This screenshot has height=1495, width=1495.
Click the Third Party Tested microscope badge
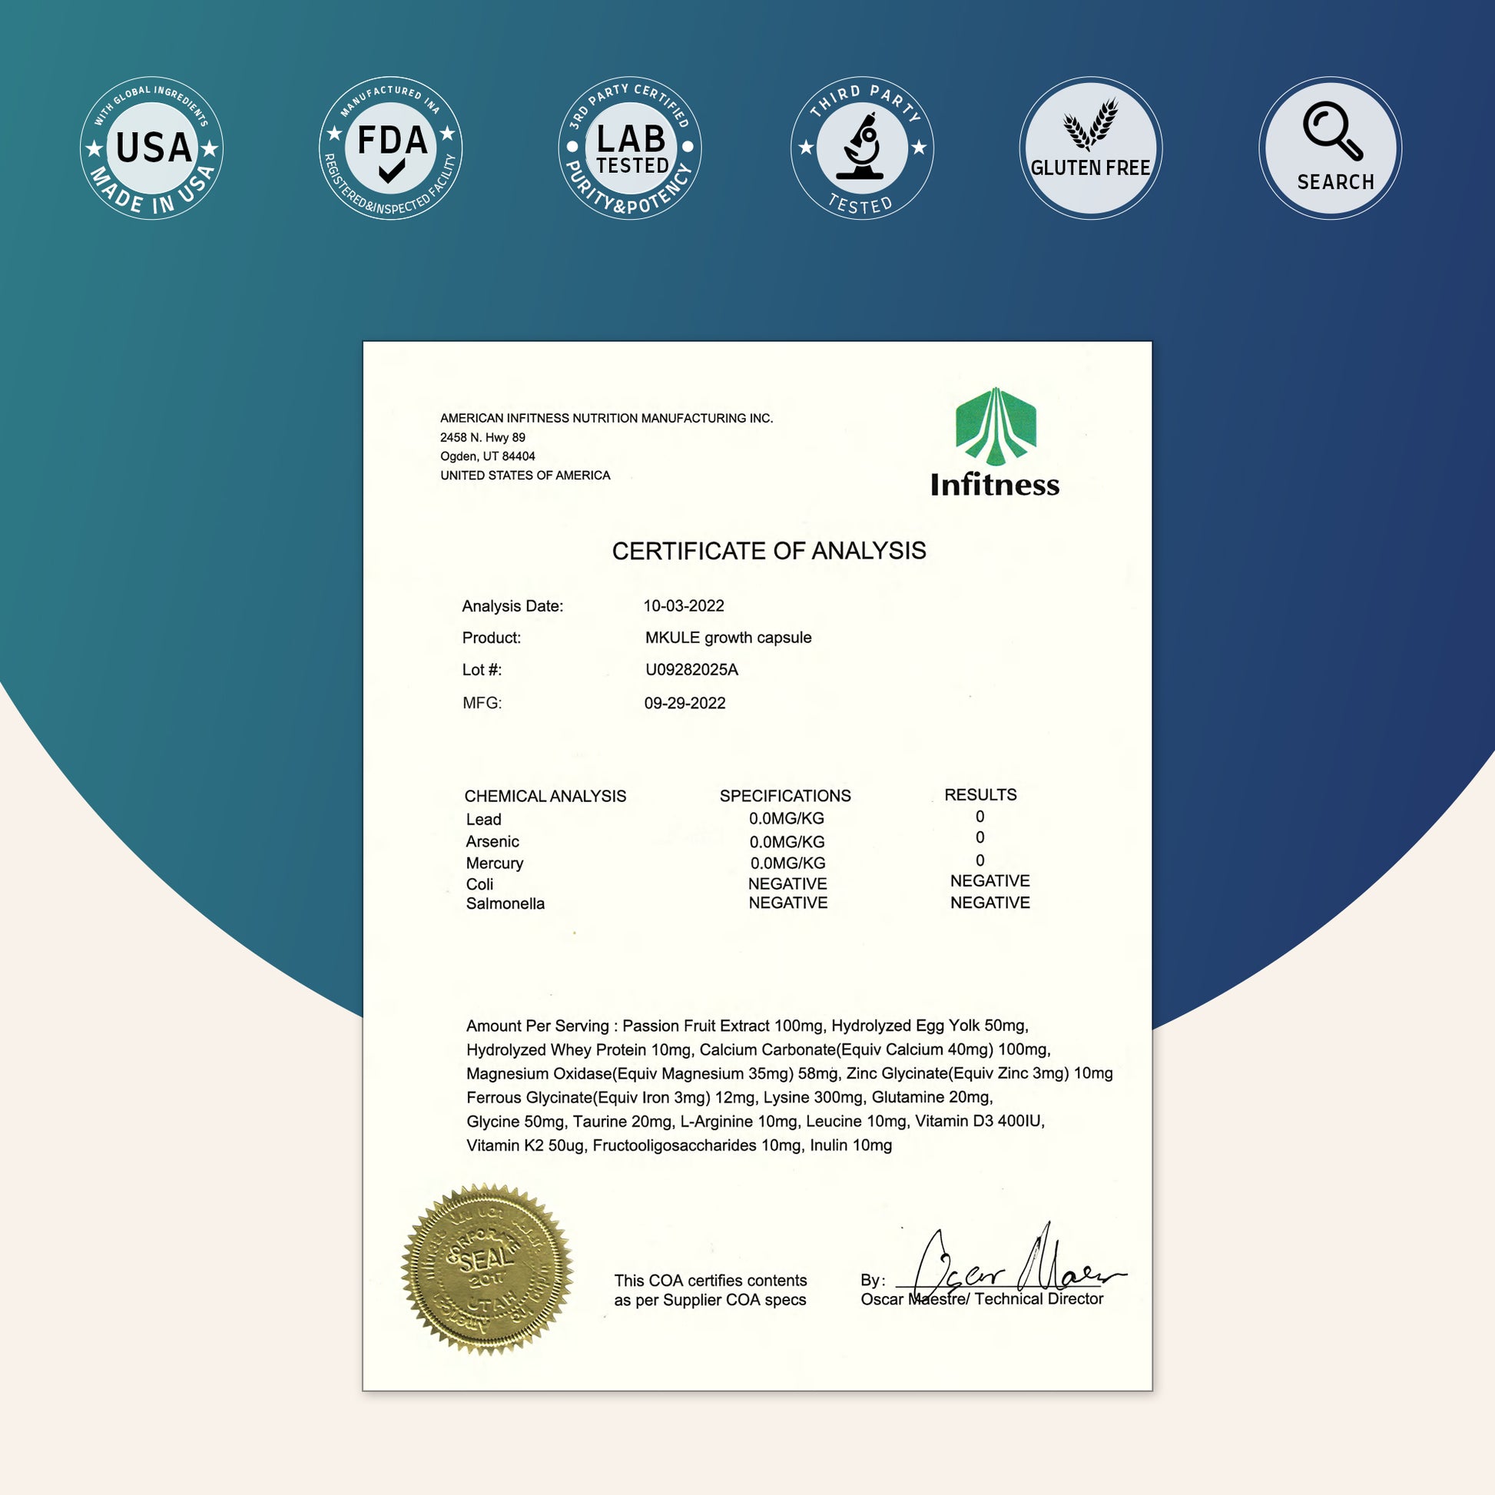click(x=862, y=148)
